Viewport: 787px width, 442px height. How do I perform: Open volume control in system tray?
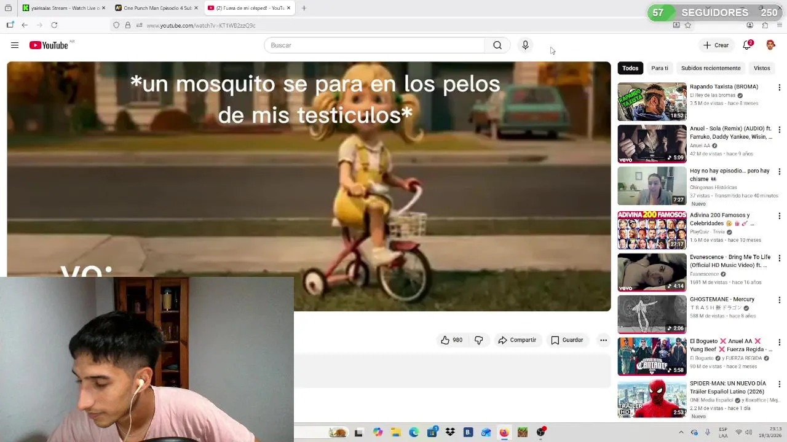(x=749, y=432)
